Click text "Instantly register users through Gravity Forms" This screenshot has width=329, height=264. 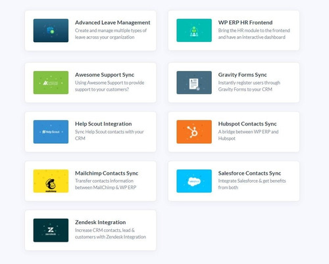(x=249, y=86)
